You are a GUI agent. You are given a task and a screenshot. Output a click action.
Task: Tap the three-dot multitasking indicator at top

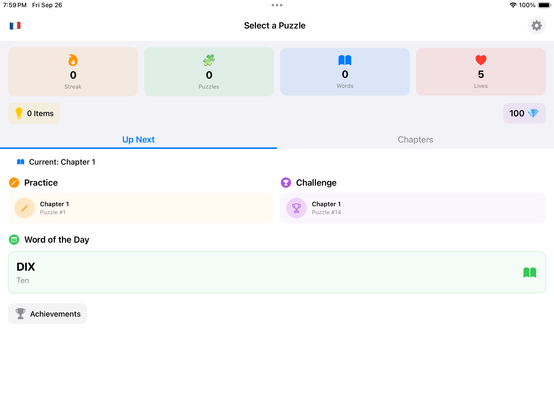(277, 5)
